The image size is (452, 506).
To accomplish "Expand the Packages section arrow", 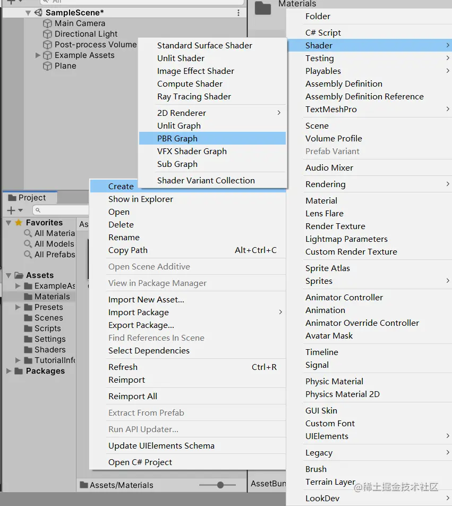I will 8,371.
